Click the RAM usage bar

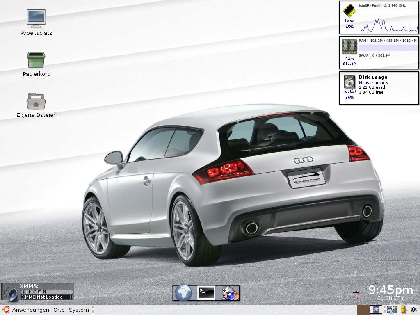(x=388, y=48)
